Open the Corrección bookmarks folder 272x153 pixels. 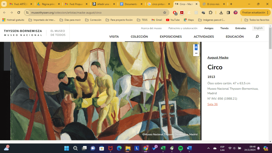pyautogui.click(x=93, y=20)
